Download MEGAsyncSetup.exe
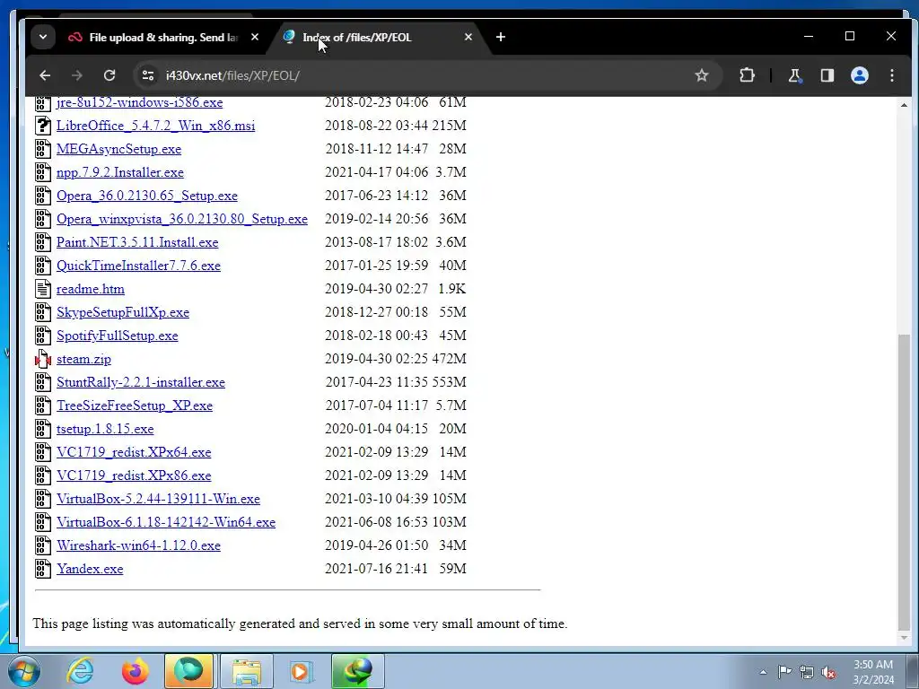The width and height of the screenshot is (919, 689). (x=118, y=149)
